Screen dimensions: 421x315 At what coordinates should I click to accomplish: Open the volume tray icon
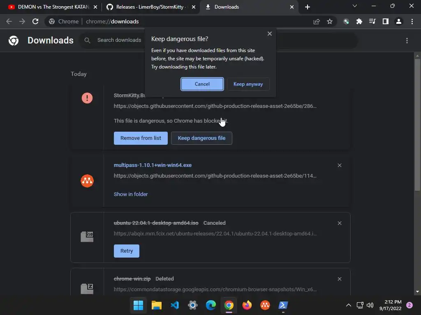pyautogui.click(x=370, y=305)
